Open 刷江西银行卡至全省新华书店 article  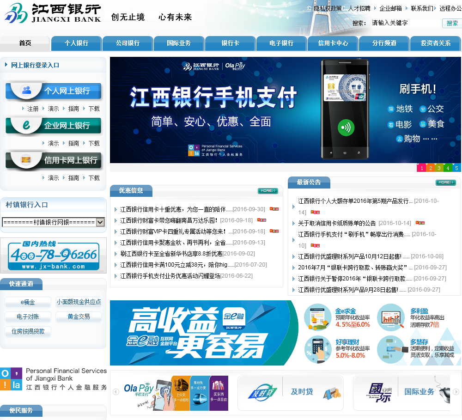tap(171, 254)
